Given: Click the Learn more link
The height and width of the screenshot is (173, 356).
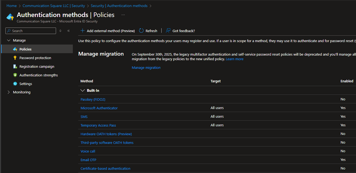Looking at the screenshot, I should (x=234, y=59).
